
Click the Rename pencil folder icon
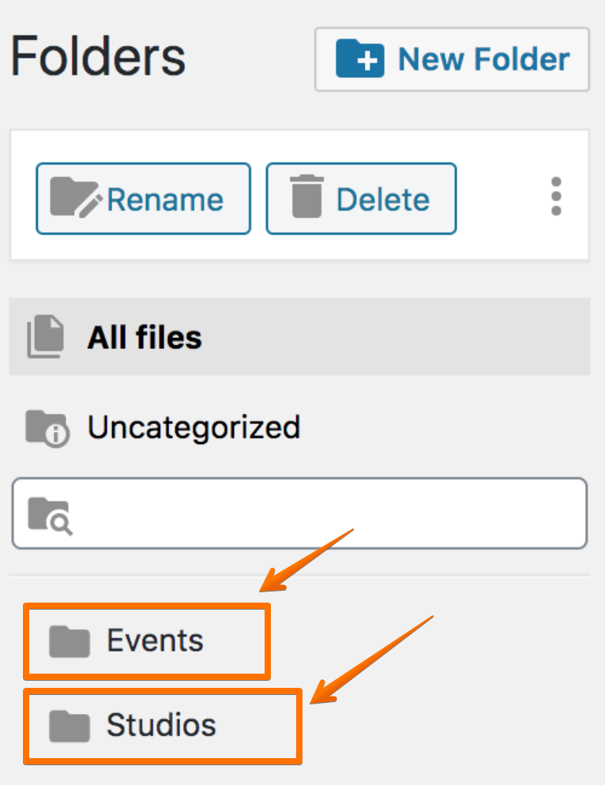(x=76, y=197)
